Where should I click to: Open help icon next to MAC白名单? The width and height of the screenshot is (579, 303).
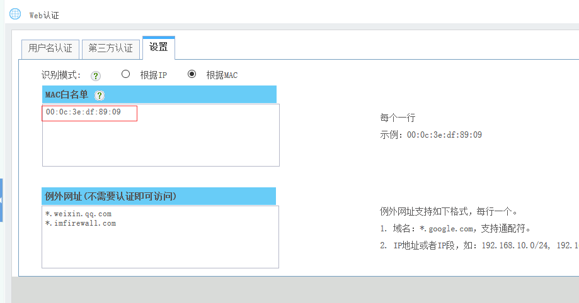[x=100, y=95]
